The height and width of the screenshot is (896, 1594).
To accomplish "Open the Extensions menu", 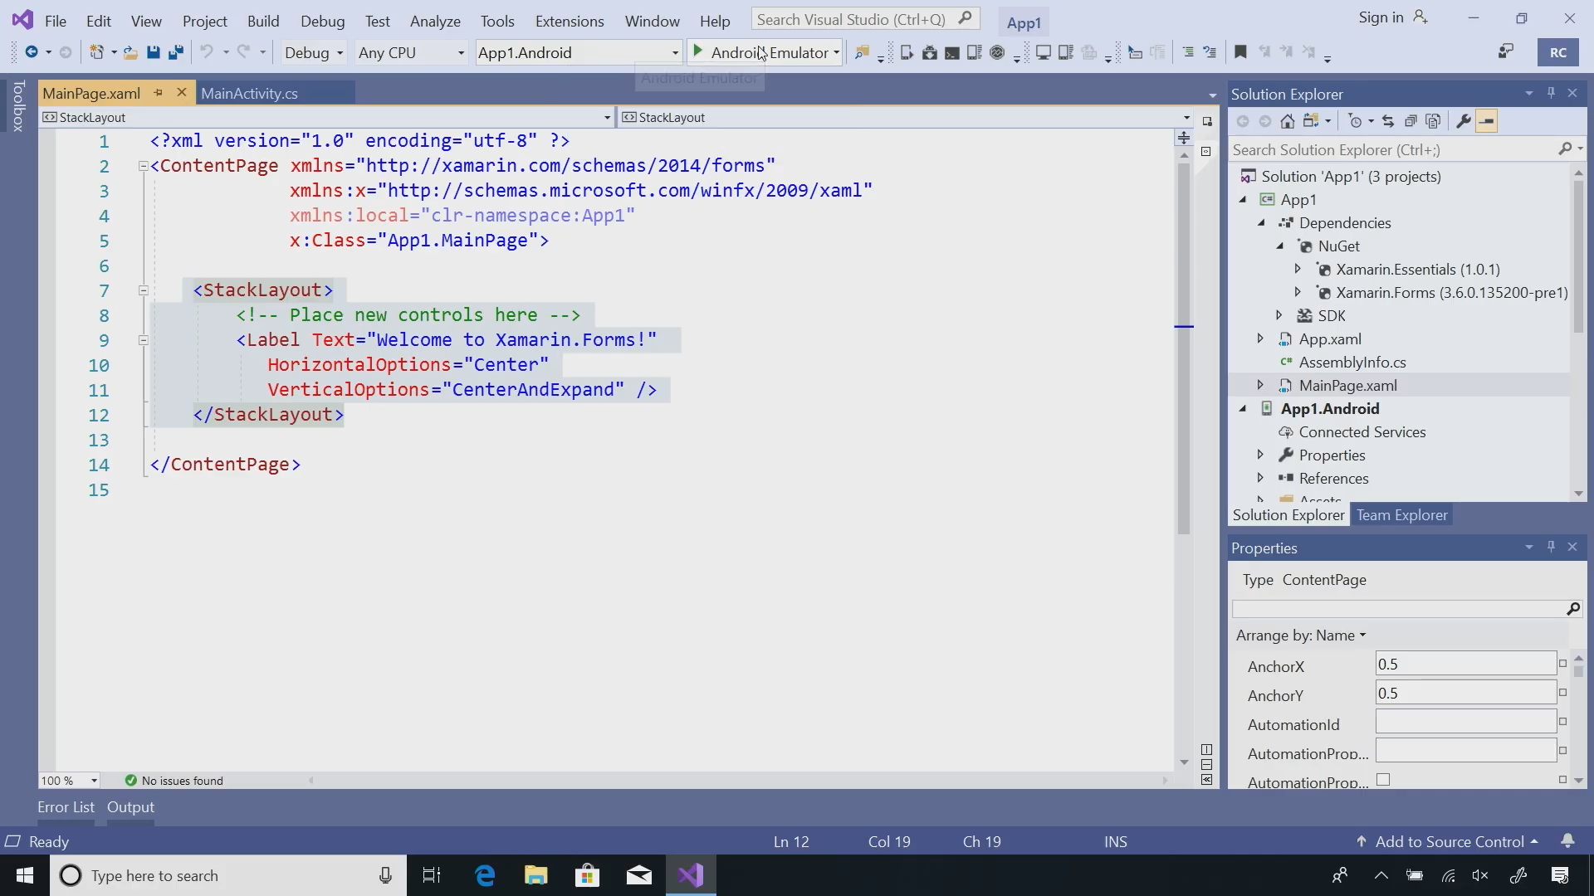I will coord(569,21).
